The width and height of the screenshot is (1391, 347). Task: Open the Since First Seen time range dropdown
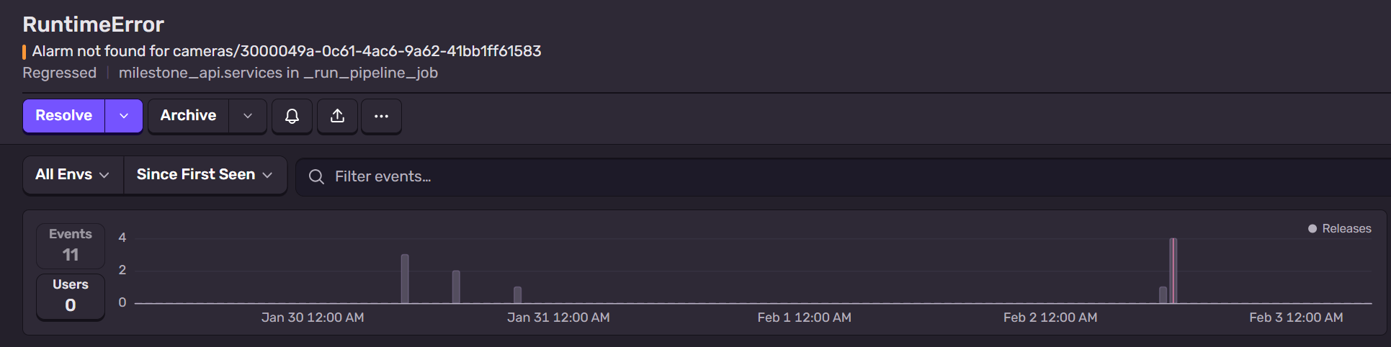(205, 175)
